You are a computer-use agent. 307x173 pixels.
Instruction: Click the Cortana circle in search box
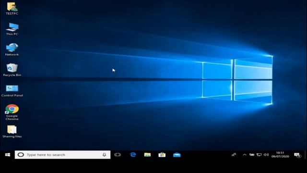[x=21, y=155]
